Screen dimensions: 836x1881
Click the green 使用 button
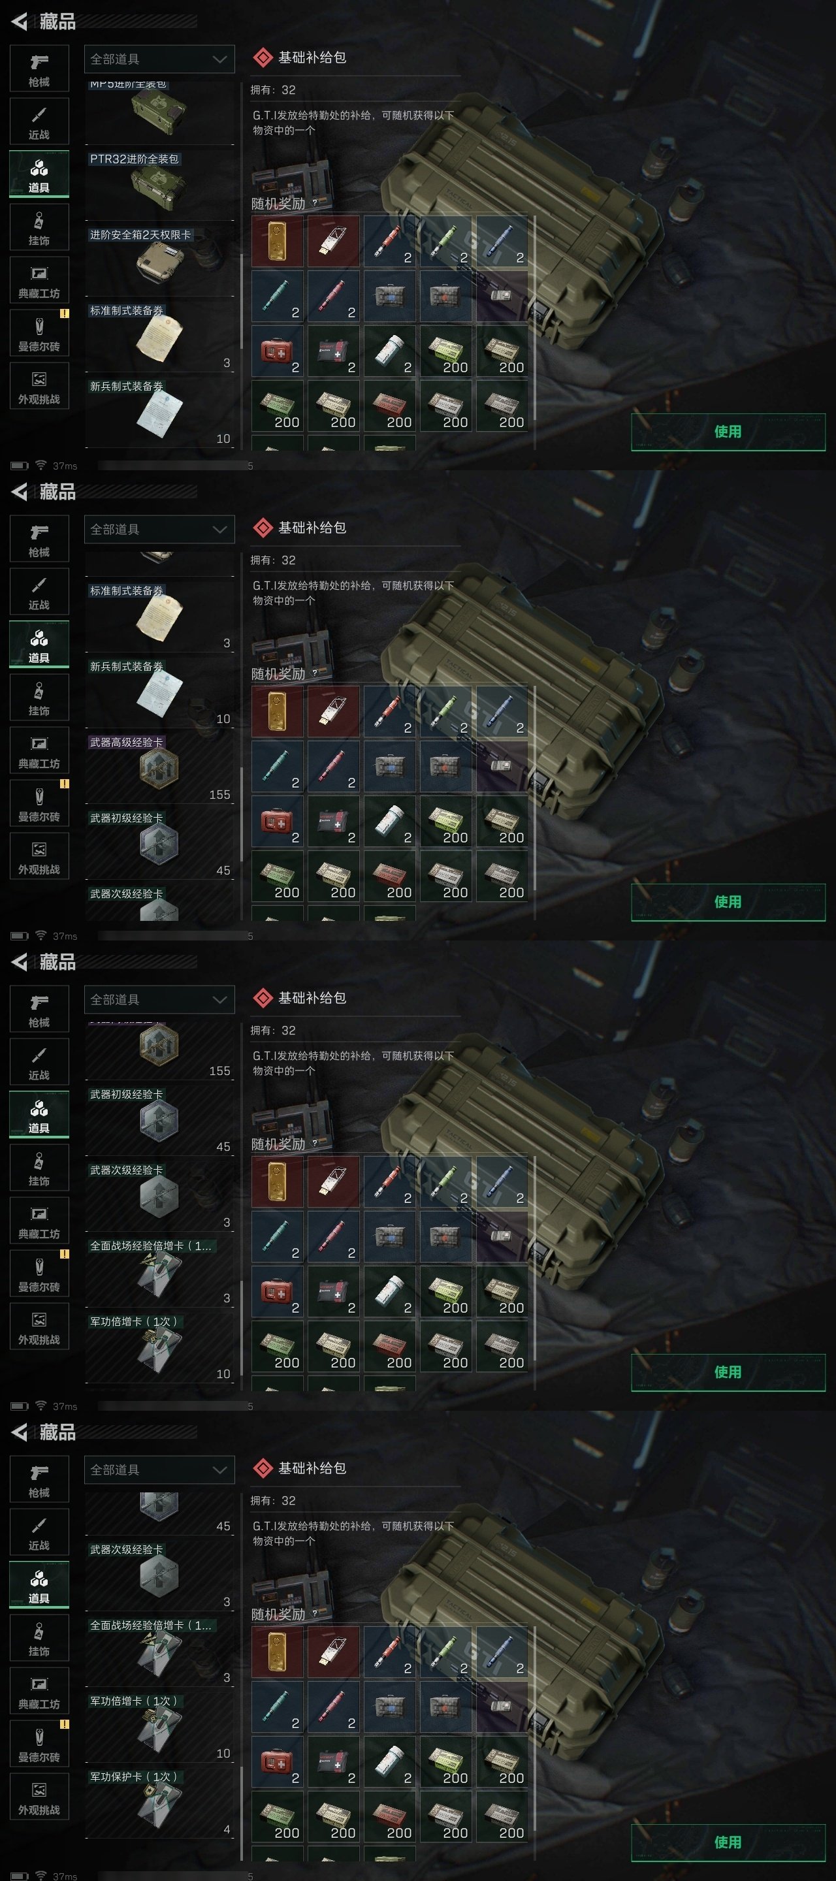pos(728,432)
